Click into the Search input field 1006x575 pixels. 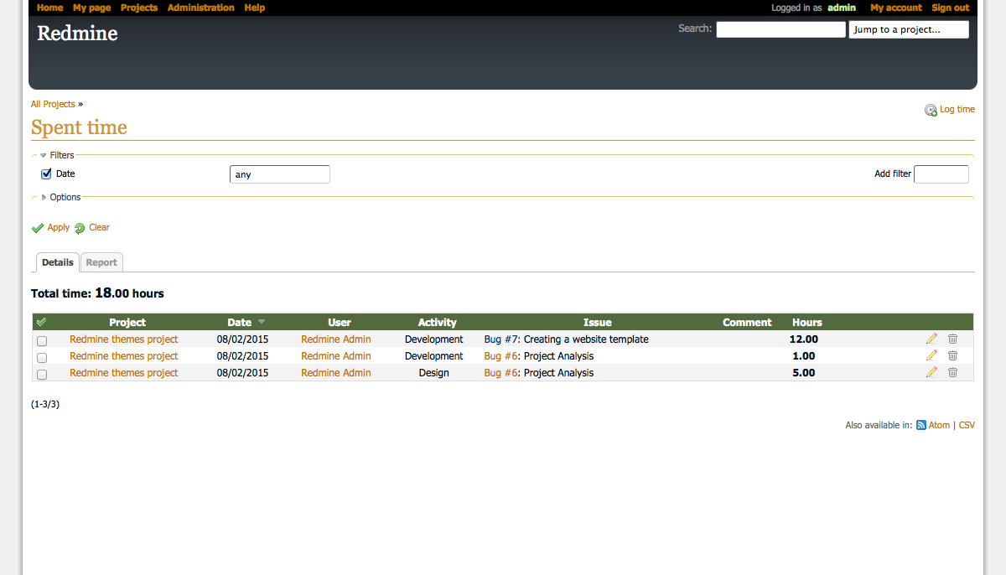coord(781,29)
